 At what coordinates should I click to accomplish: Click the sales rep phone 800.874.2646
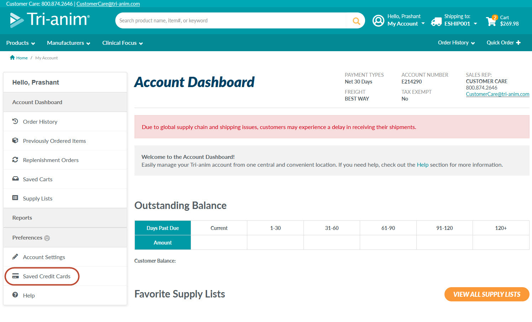pyautogui.click(x=481, y=88)
